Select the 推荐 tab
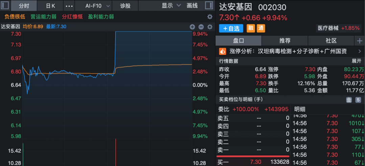 point(285,41)
